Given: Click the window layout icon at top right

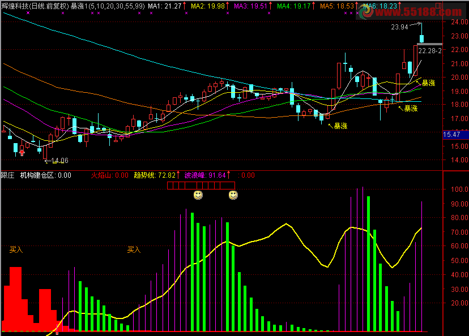Looking at the screenshot, I should click(438, 6).
